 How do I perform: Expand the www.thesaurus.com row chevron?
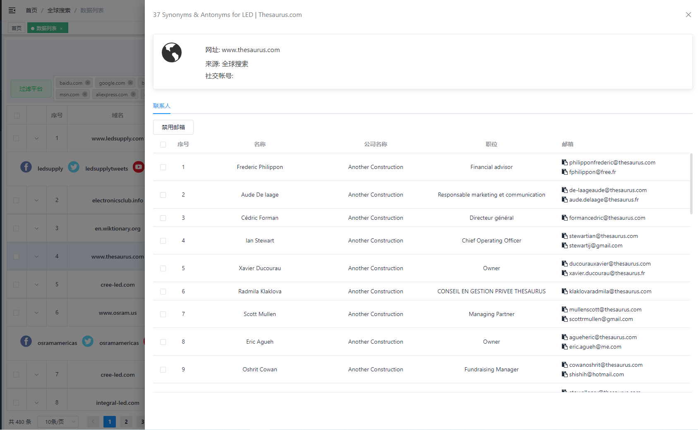(x=37, y=257)
